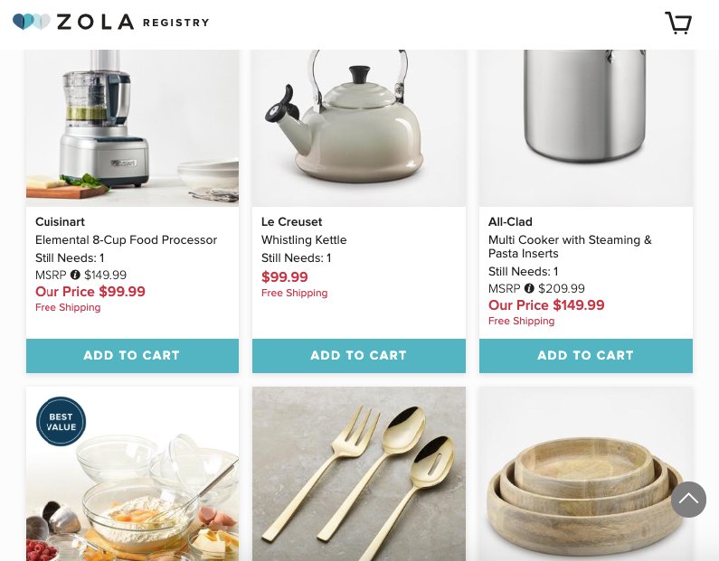The height and width of the screenshot is (561, 719).
Task: Open Multi Cooker with Steaming title
Action: [x=570, y=247]
